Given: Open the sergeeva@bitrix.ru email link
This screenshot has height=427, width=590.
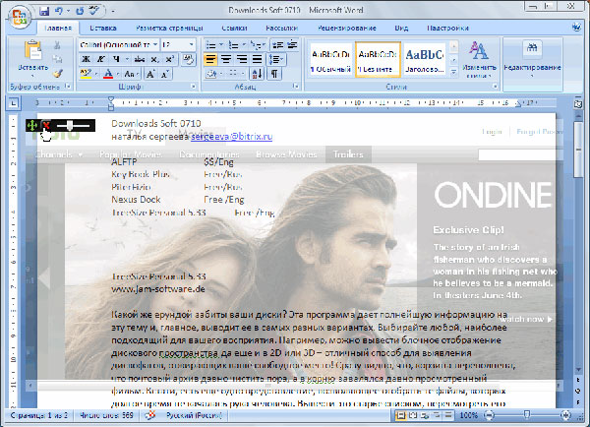Looking at the screenshot, I should point(231,137).
